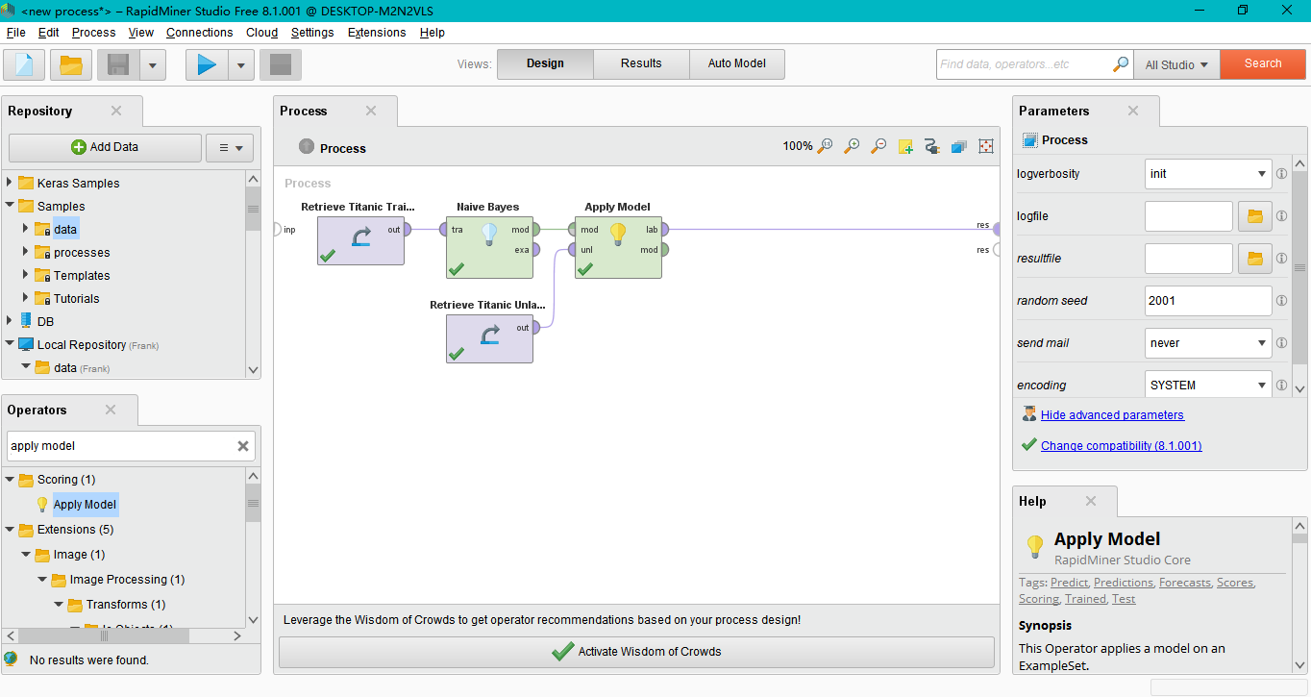
Task: Click the auto-fit process size icon with red arrows
Action: [x=985, y=146]
